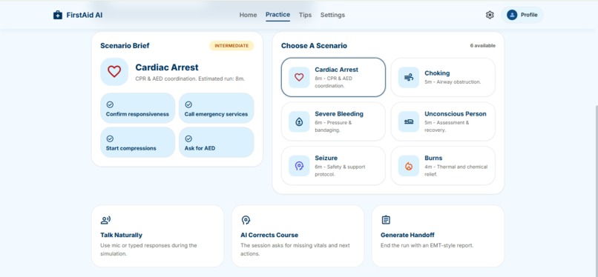Click the FirstAid AI brand name
The height and width of the screenshot is (277, 598).
tap(85, 16)
